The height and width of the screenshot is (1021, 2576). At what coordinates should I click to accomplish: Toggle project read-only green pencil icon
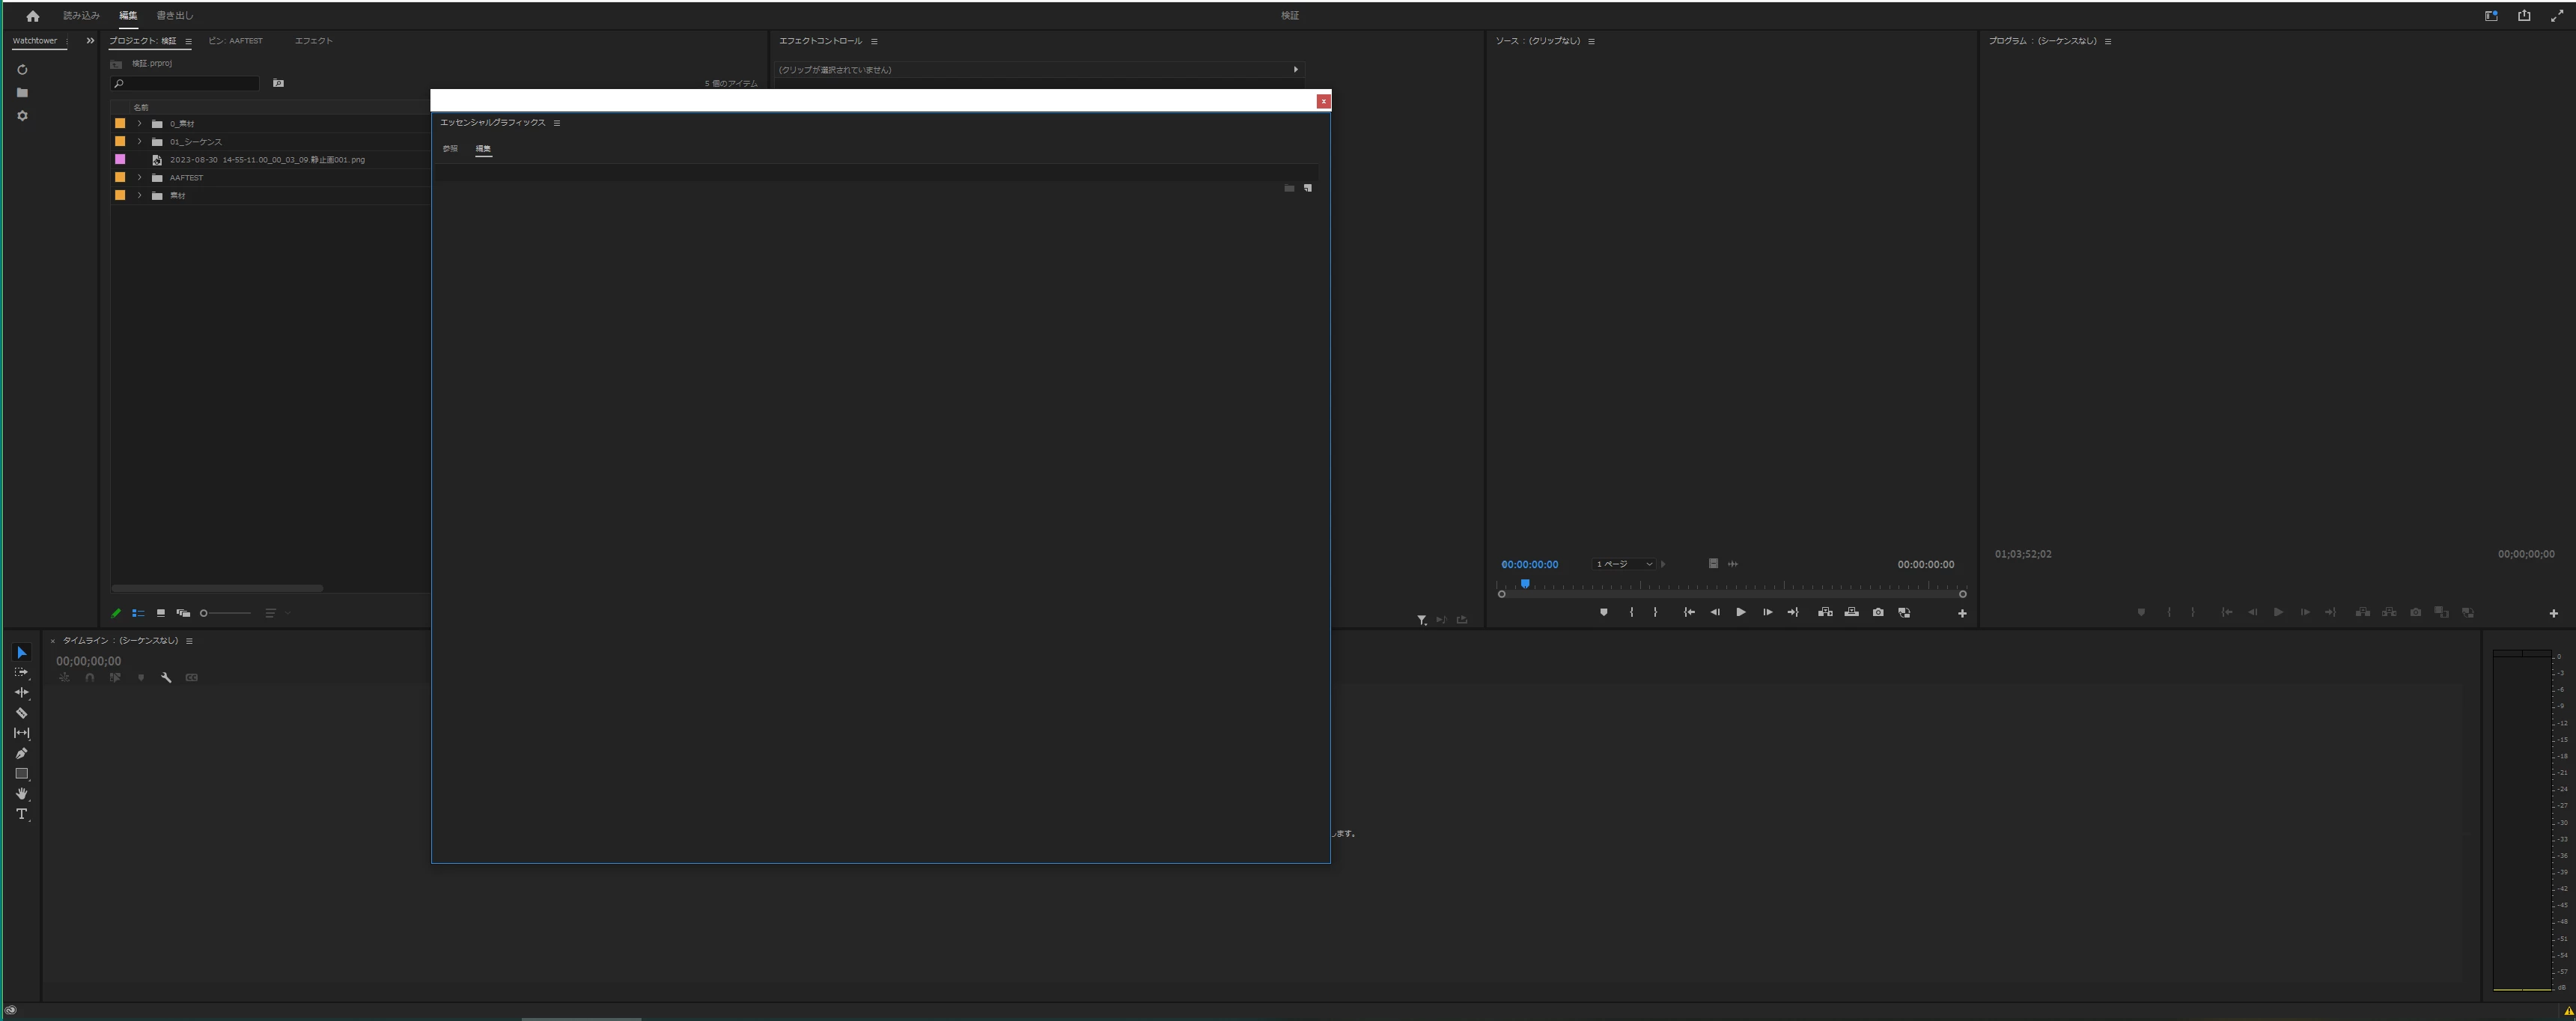click(x=116, y=613)
